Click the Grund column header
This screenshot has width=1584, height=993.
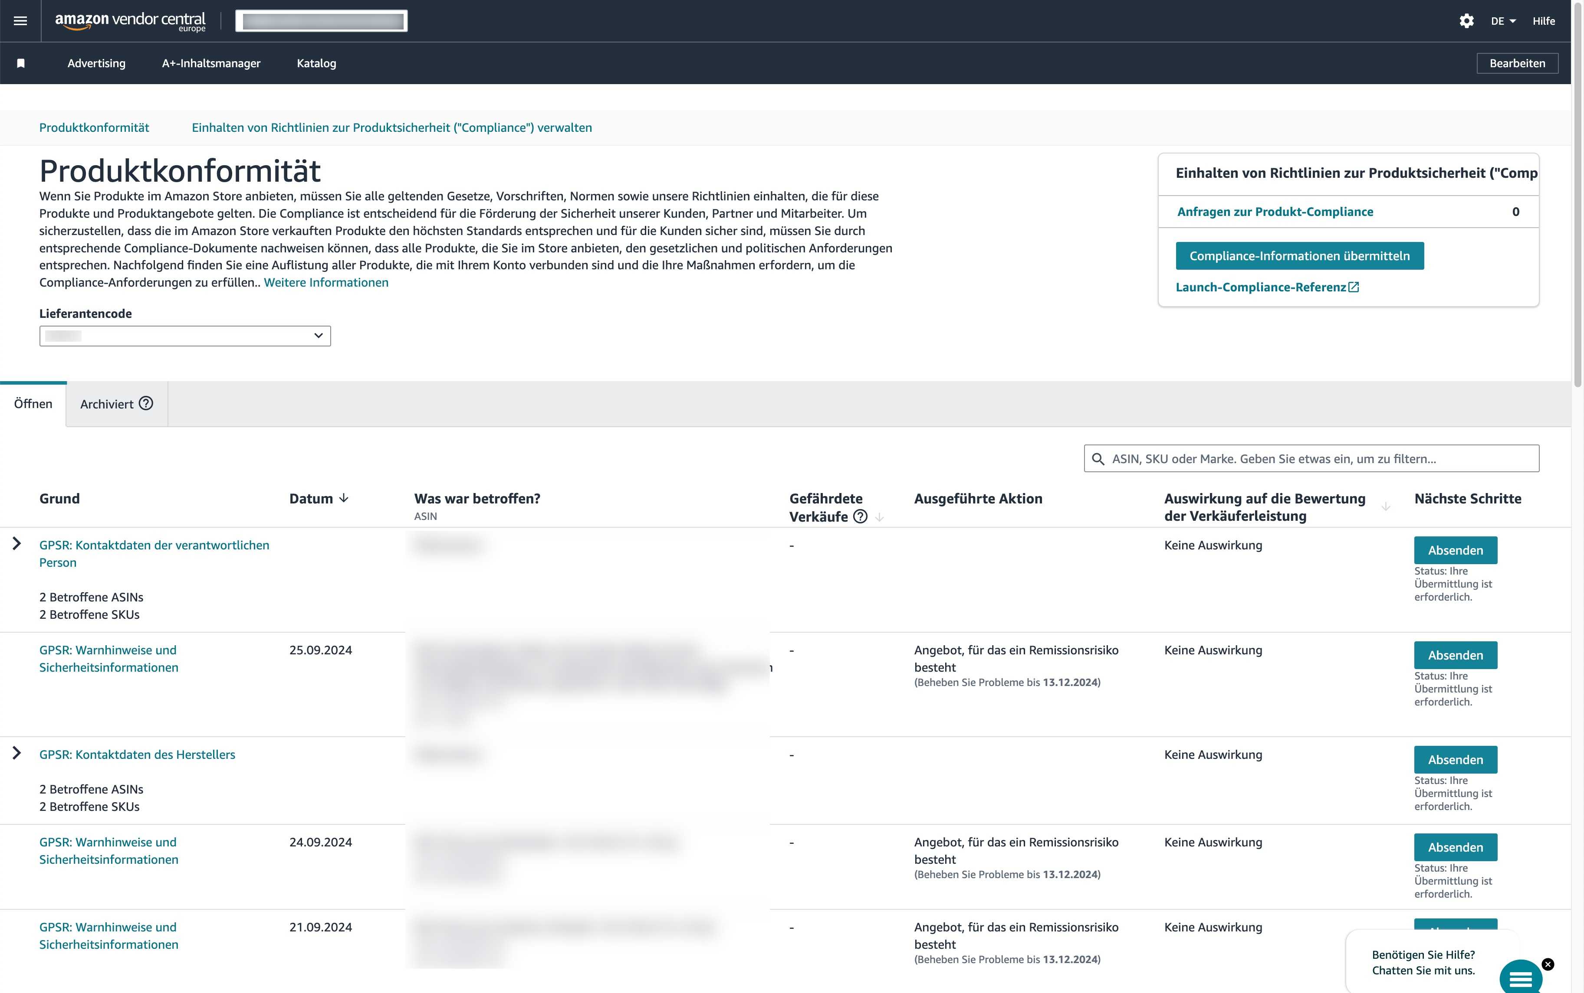point(60,499)
